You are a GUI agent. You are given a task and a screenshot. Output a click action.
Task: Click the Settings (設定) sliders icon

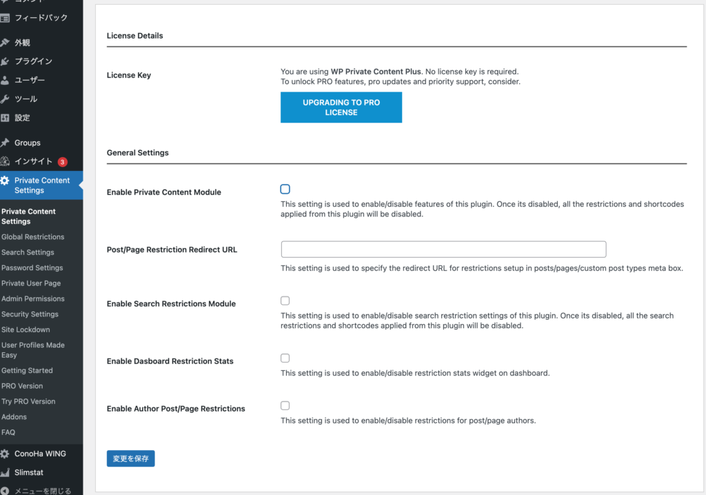click(x=5, y=118)
